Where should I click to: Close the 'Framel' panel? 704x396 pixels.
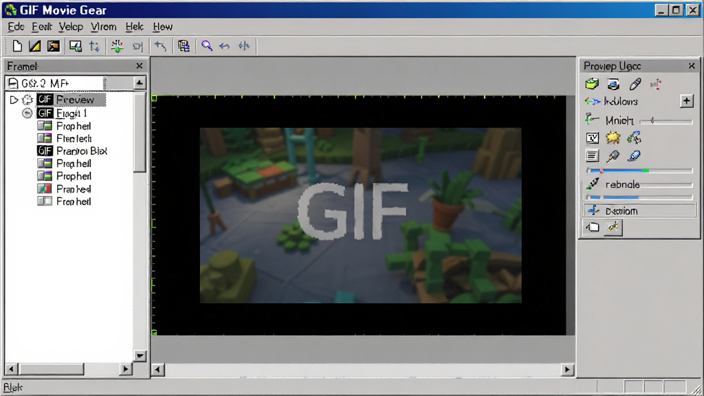click(139, 66)
